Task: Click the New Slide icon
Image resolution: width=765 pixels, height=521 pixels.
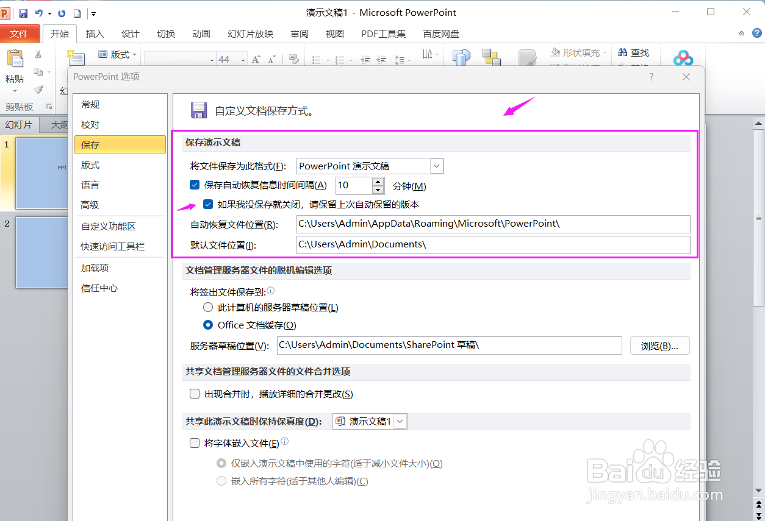Action: coord(76,58)
